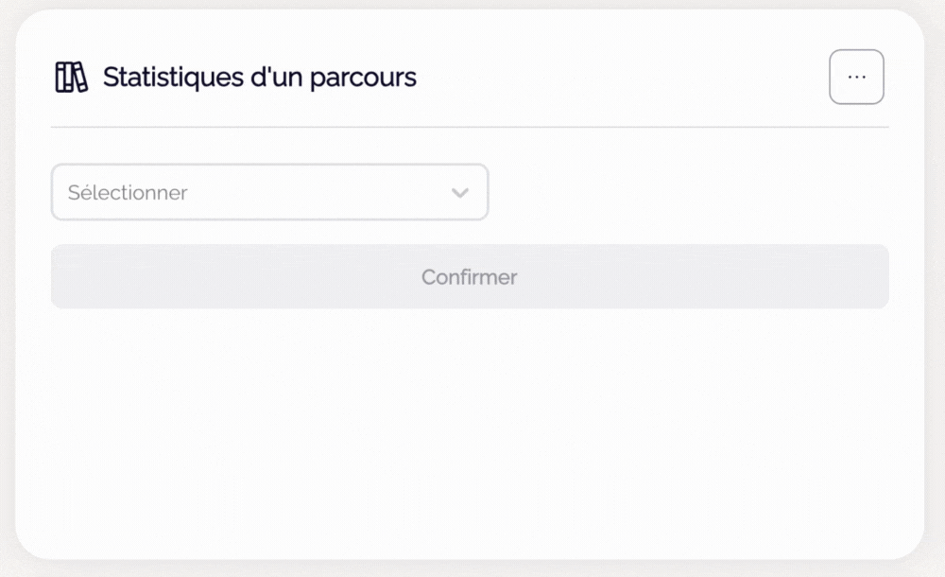The height and width of the screenshot is (577, 945).
Task: Click the library books icon
Action: tap(71, 78)
